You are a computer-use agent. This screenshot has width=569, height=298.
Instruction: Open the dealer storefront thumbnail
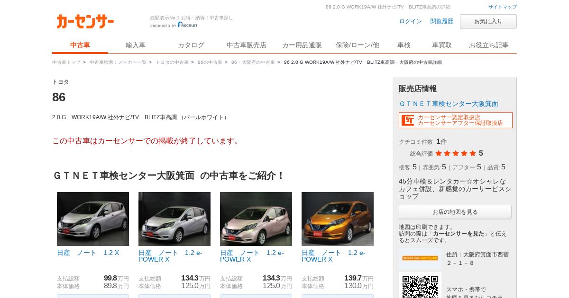pos(420,258)
